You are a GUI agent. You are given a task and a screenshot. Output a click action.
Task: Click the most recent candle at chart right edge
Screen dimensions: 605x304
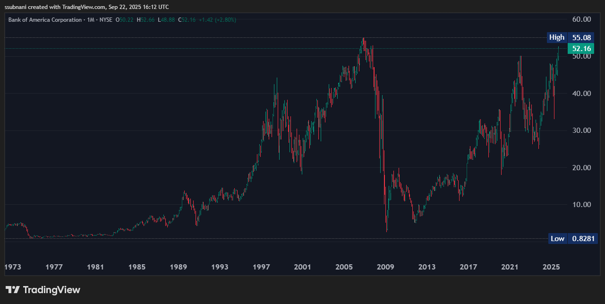(x=559, y=54)
